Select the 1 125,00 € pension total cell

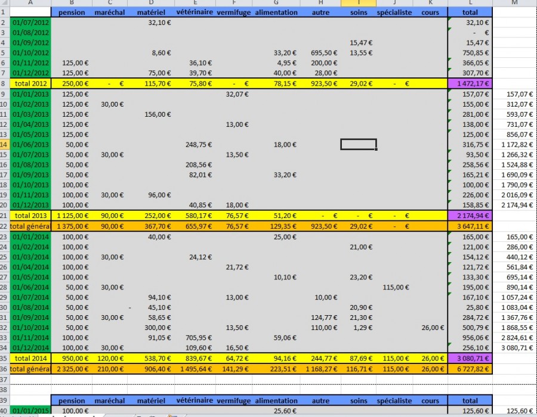[x=72, y=216]
